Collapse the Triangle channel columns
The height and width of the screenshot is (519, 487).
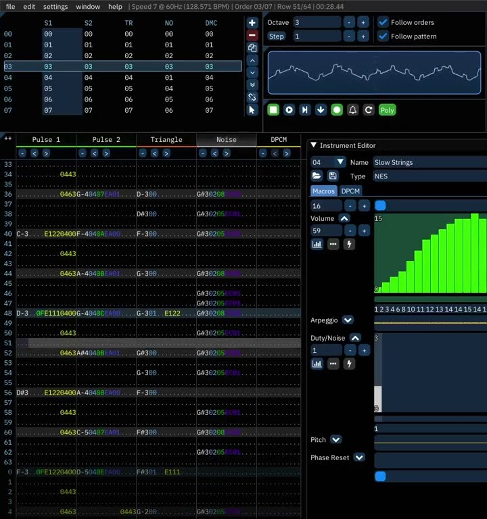point(143,153)
